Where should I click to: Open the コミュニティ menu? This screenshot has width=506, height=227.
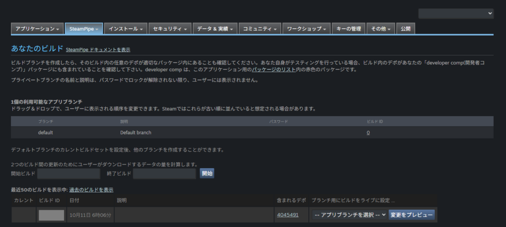coord(260,29)
